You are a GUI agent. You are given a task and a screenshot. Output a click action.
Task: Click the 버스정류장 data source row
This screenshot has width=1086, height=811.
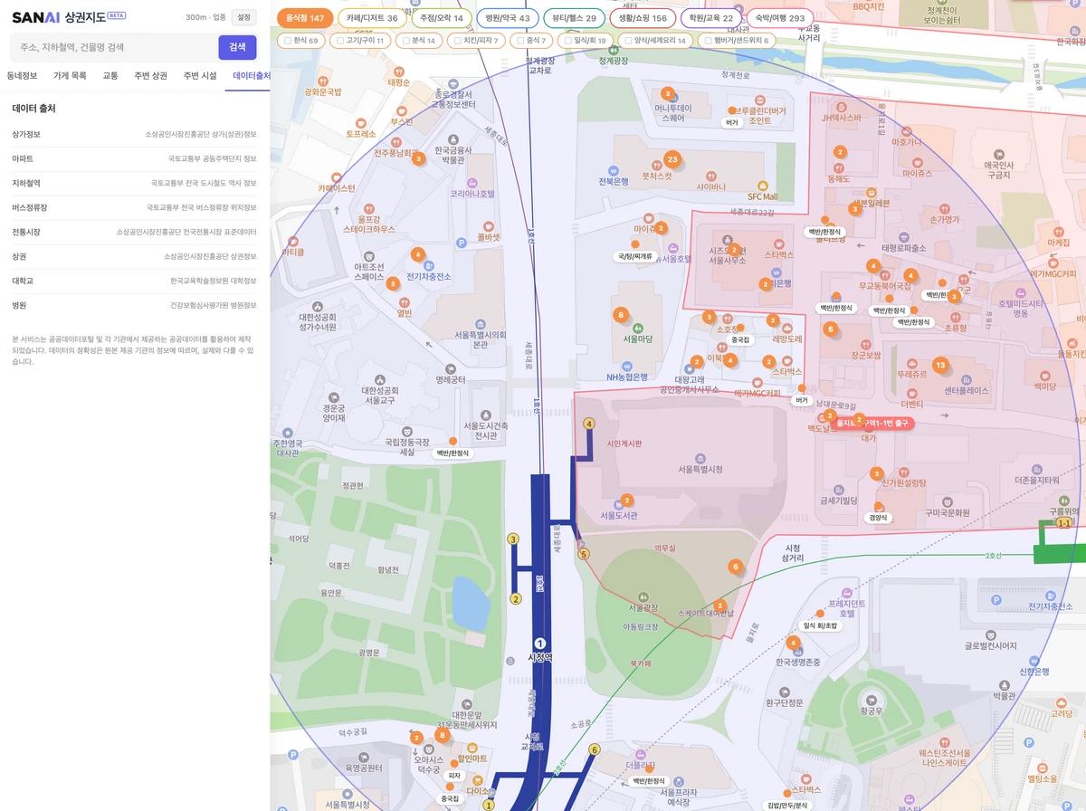tap(134, 207)
